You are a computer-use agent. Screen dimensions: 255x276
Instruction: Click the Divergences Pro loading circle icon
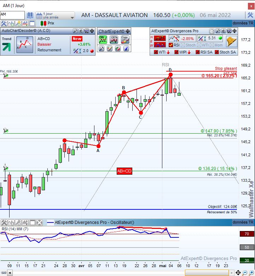coord(212,31)
